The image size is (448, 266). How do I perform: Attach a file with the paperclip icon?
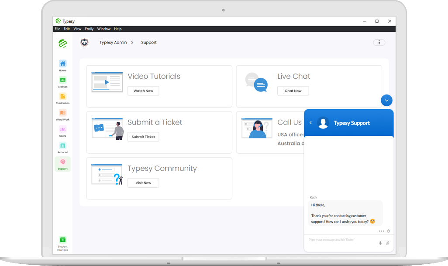(388, 243)
